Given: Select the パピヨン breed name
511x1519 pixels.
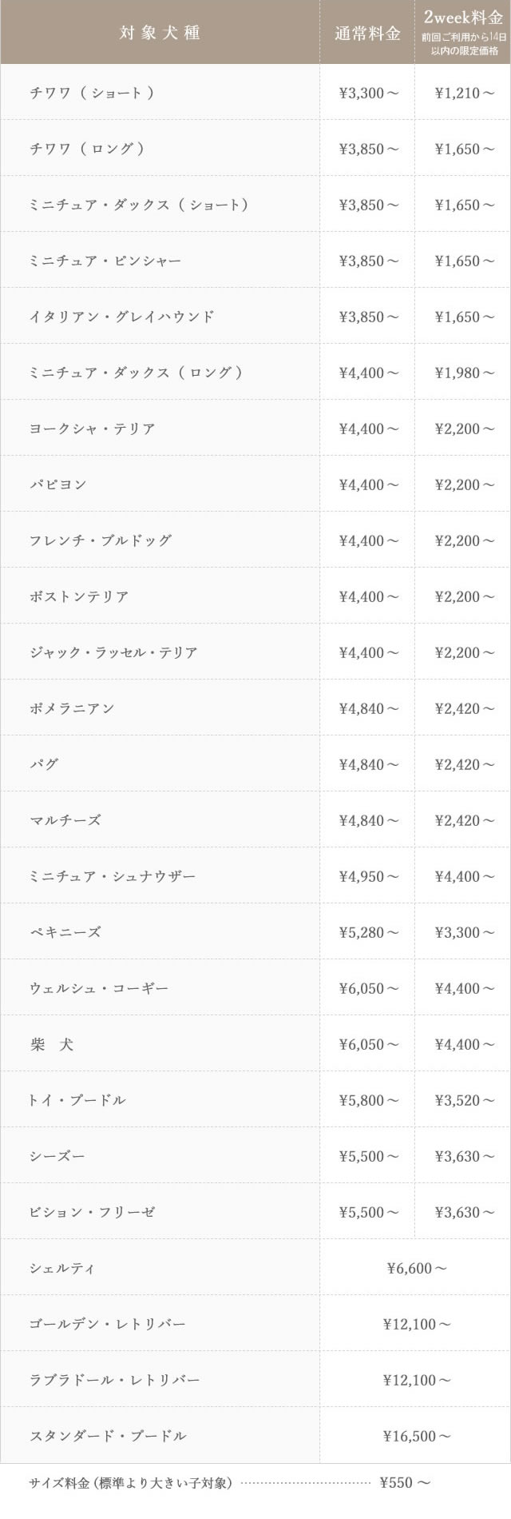Looking at the screenshot, I should 58,484.
